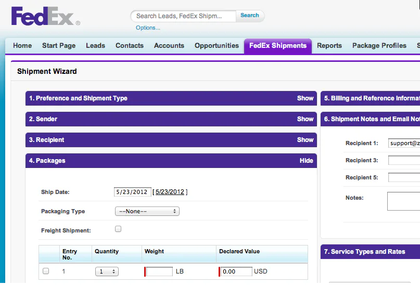
Task: Open the search Options link
Action: pyautogui.click(x=148, y=28)
